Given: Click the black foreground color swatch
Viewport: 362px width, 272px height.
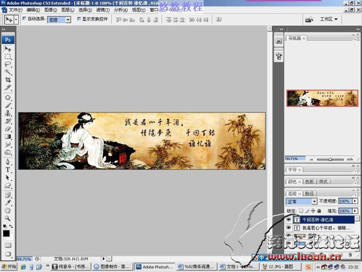Looking at the screenshot, I should 6,233.
